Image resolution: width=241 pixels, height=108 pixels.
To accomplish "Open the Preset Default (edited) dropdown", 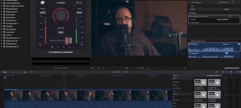I will pyautogui.click(x=223, y=19).
